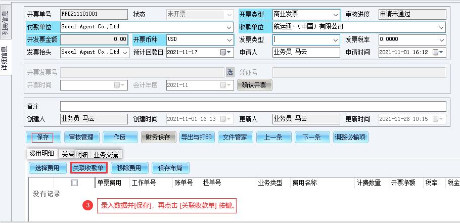Tick the select-all checkbox in table header
This screenshot has width=460, height=223.
click(75, 183)
